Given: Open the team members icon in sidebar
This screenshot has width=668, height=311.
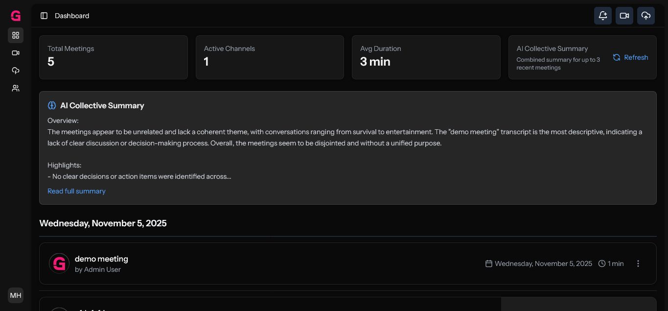Looking at the screenshot, I should (x=16, y=88).
